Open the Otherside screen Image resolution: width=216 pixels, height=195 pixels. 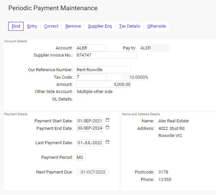(x=157, y=26)
